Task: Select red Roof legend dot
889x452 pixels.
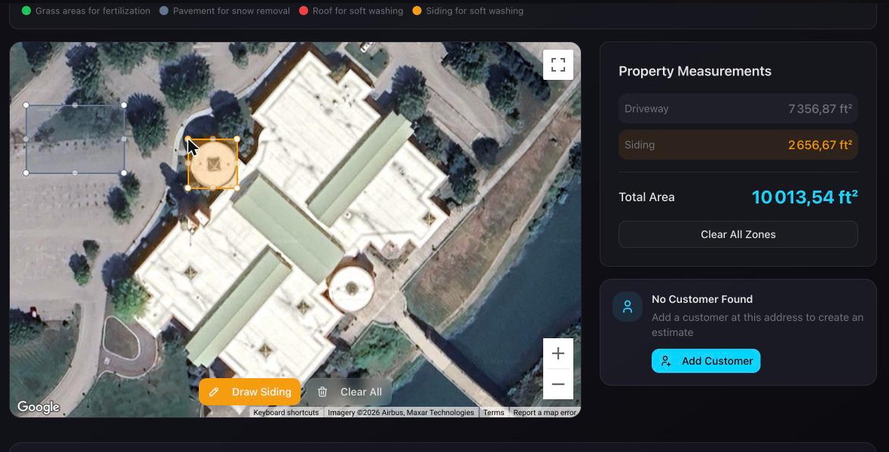Action: coord(304,11)
